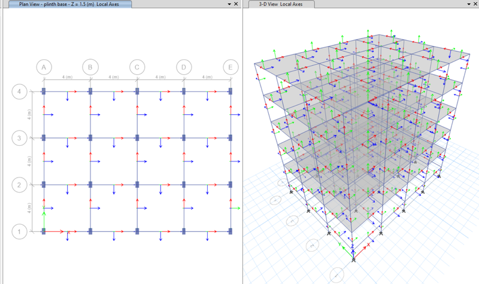The image size is (479, 284).
Task: Select the column at grid intersection B-2
Action: click(90, 185)
